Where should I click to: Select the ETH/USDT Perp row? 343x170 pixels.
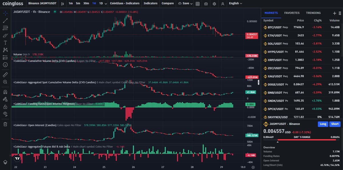click(302, 35)
